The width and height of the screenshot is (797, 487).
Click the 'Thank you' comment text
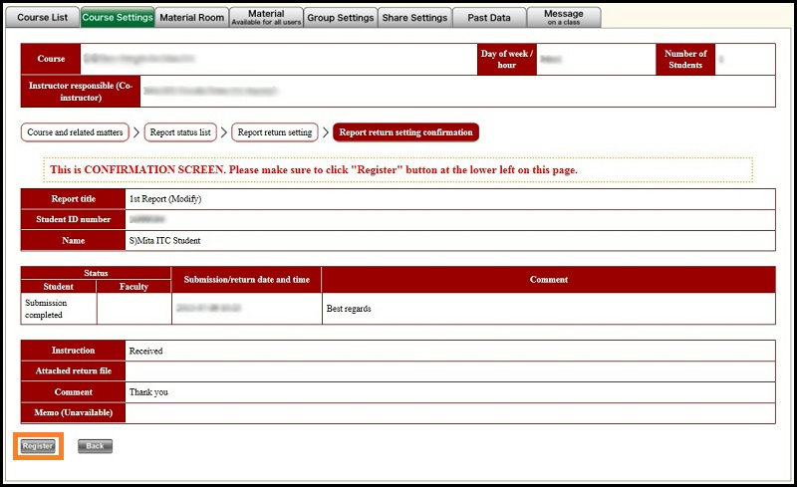[x=148, y=392]
